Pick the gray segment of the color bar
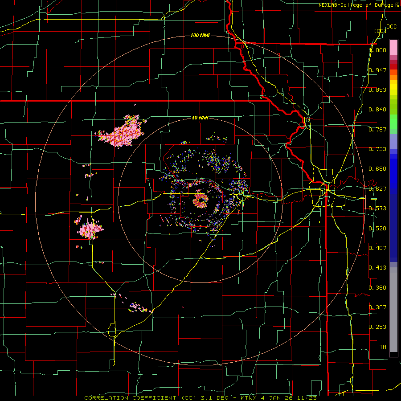401x401 pixels. (393, 310)
